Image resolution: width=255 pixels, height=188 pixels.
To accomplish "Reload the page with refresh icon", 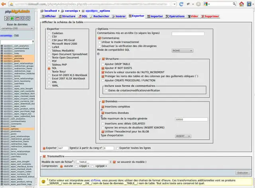I will tap(181, 4).
